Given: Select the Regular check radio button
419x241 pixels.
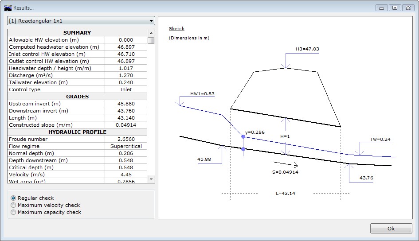Looking at the screenshot, I should click(x=13, y=198).
